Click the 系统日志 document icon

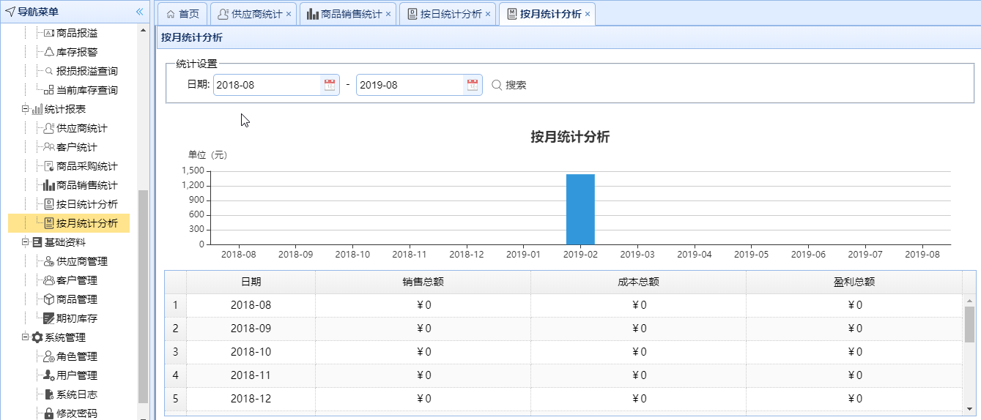[x=49, y=394]
